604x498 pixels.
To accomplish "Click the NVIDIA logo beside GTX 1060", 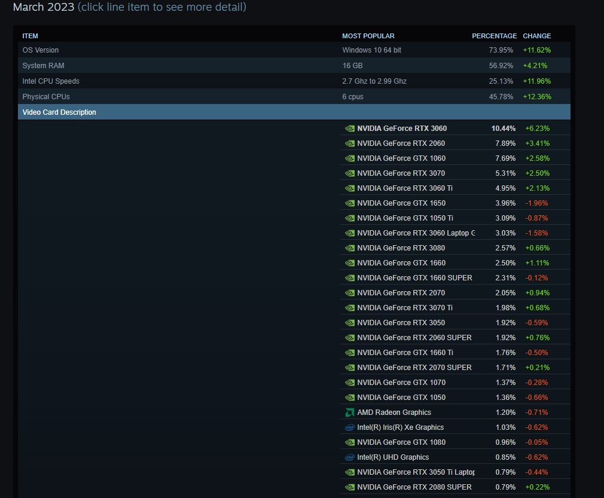I will (x=350, y=158).
